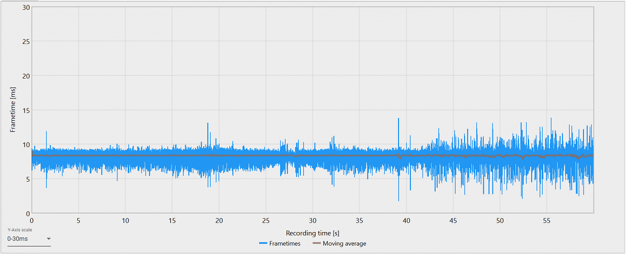Toggle the Frametimes legend entry

[x=280, y=243]
